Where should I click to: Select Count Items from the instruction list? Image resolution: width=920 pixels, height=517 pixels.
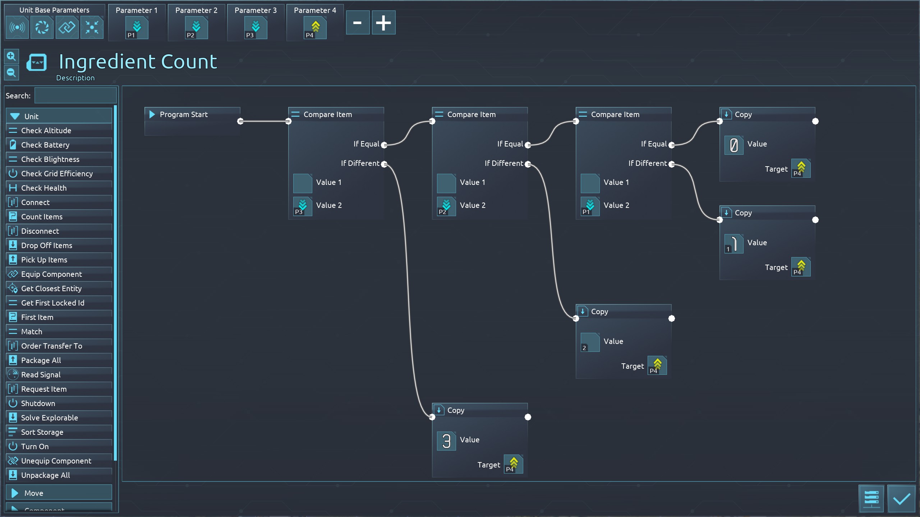[42, 217]
